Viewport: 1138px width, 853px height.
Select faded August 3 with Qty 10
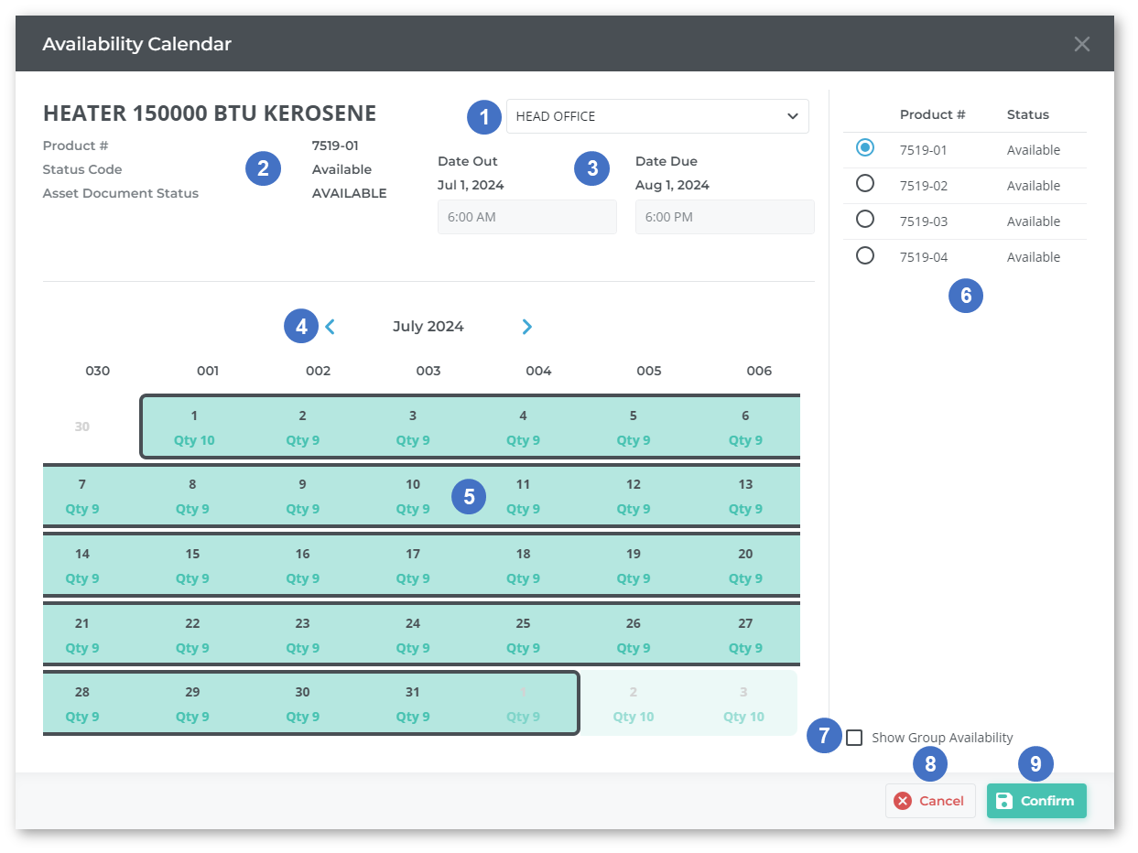[x=743, y=704]
